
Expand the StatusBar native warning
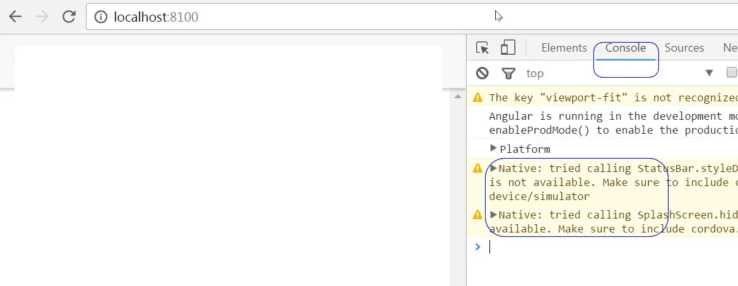click(x=493, y=168)
